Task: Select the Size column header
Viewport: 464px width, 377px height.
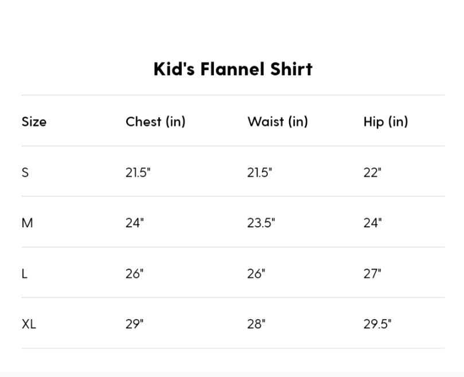Action: (x=34, y=122)
